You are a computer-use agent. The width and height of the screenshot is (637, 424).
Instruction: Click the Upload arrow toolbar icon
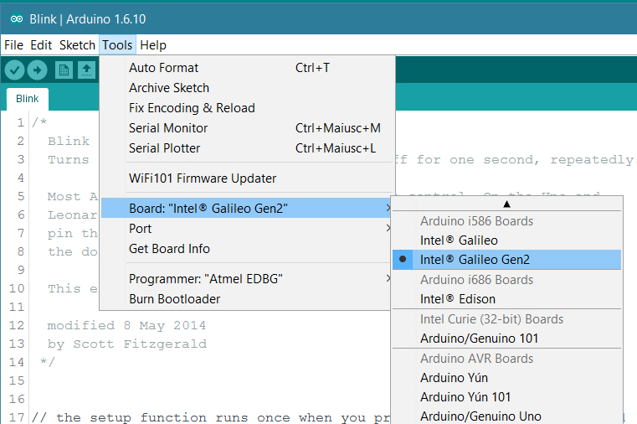(x=37, y=70)
